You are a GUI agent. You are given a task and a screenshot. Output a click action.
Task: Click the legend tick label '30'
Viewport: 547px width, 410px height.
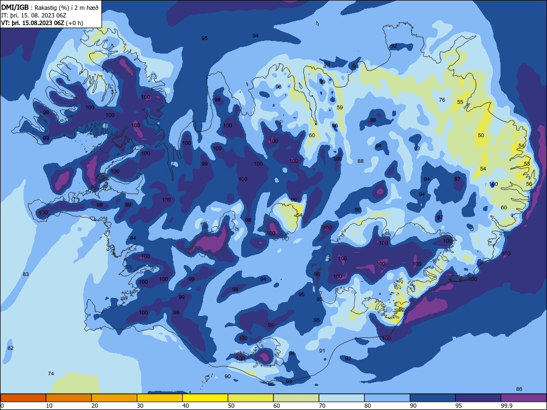click(140, 406)
